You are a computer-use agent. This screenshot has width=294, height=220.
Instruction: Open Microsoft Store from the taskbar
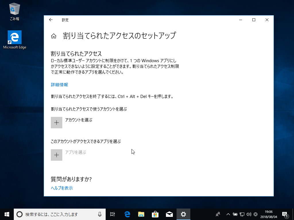point(155,214)
